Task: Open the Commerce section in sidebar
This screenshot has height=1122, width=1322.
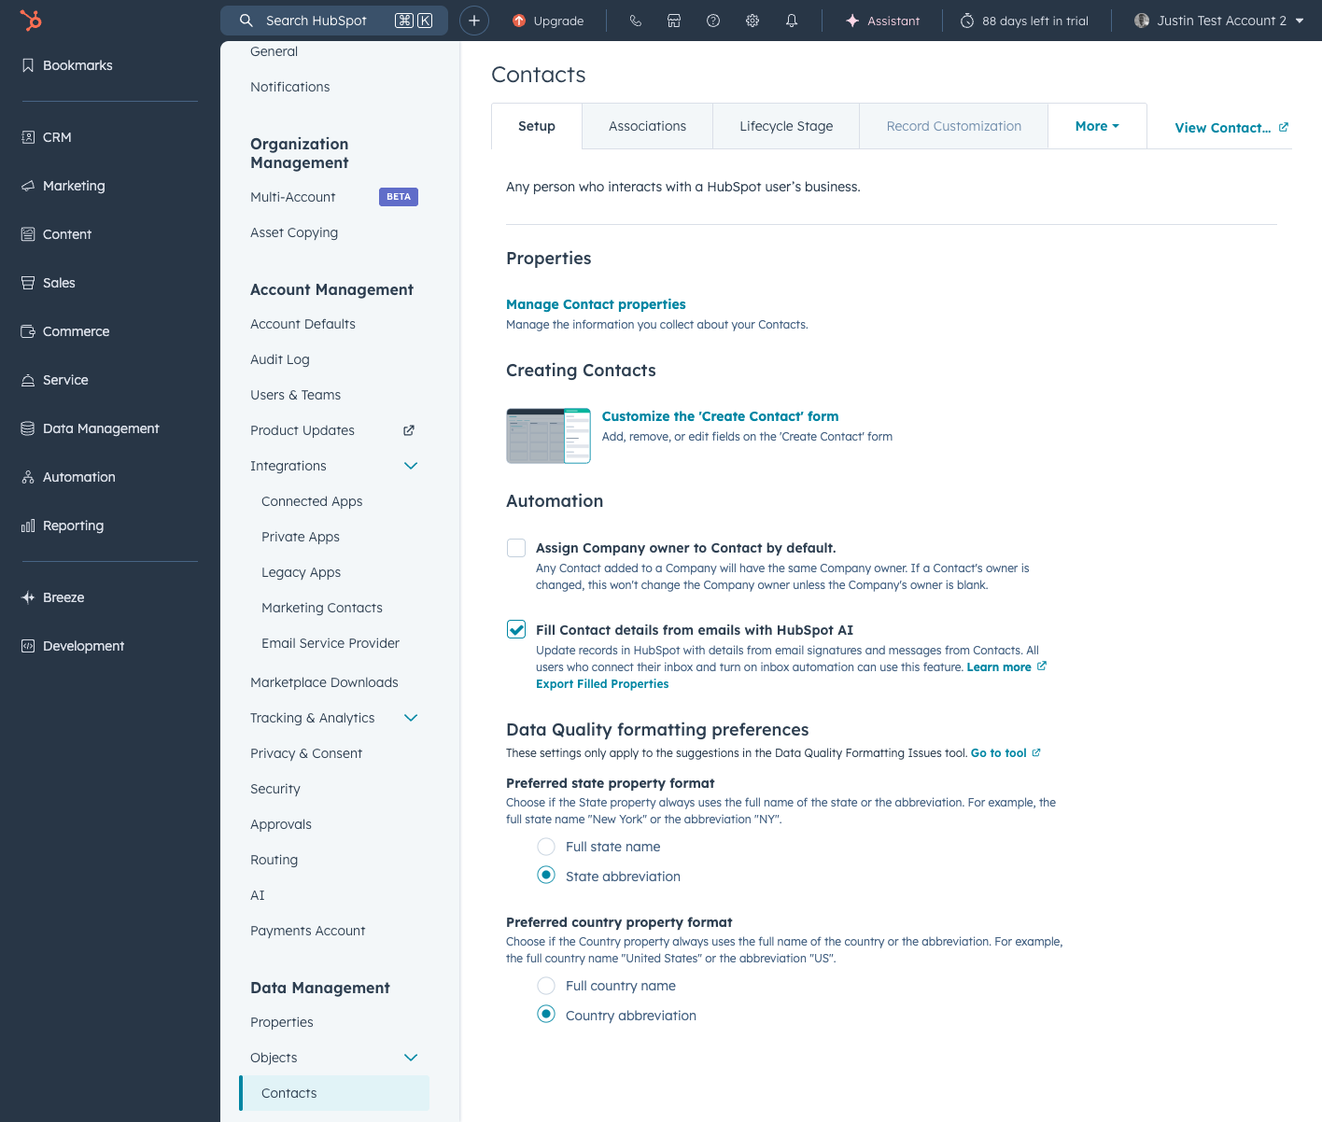Action: point(65,331)
